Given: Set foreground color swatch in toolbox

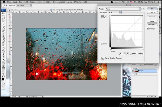Looking at the screenshot, I should click(3, 79).
